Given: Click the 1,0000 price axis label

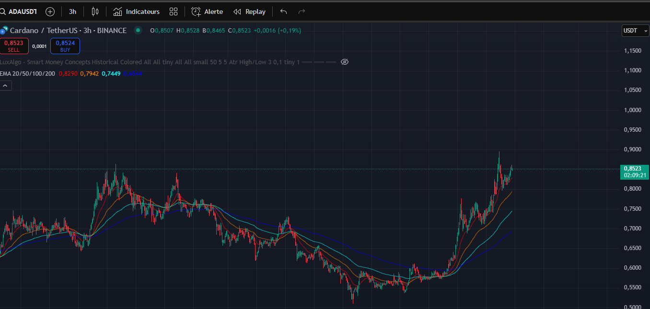Looking at the screenshot, I should [632, 110].
